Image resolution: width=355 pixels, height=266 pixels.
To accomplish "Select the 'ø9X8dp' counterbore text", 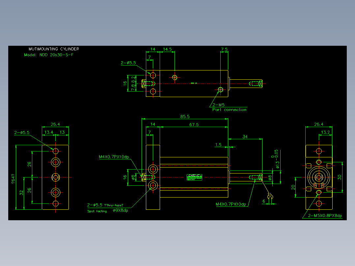I will pos(121,210).
